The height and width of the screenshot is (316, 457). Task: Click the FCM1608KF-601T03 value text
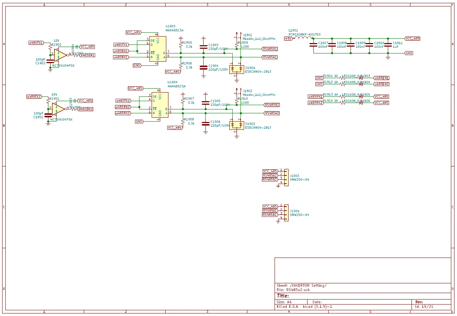(x=304, y=34)
